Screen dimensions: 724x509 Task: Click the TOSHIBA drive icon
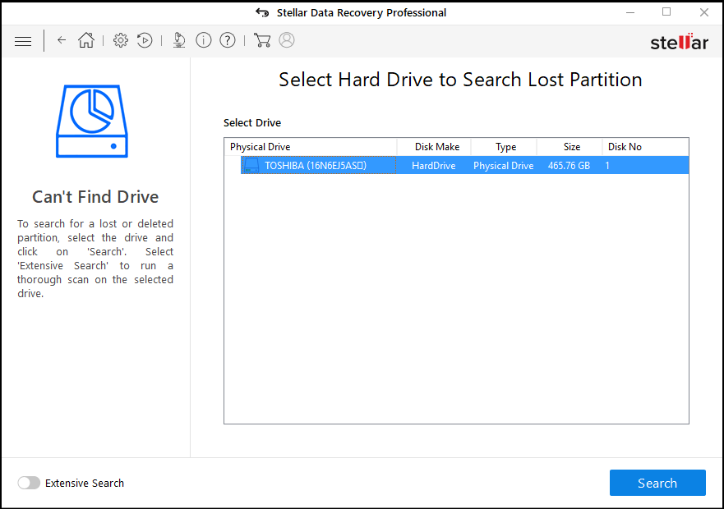(251, 165)
